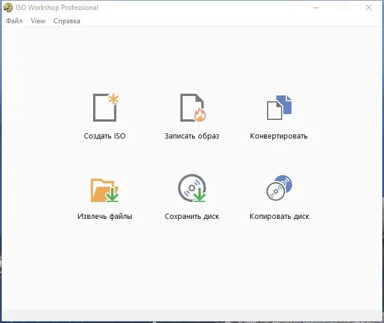Select the Сохранить диск label

[x=192, y=216]
